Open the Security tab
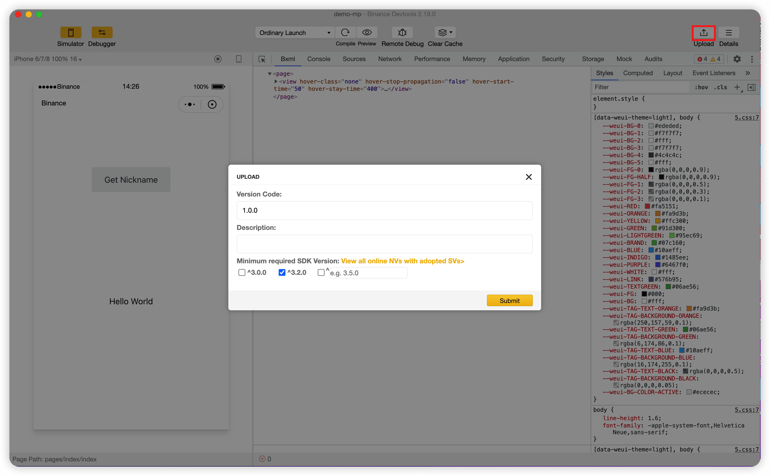Viewport: 770px width, 476px height. point(553,59)
